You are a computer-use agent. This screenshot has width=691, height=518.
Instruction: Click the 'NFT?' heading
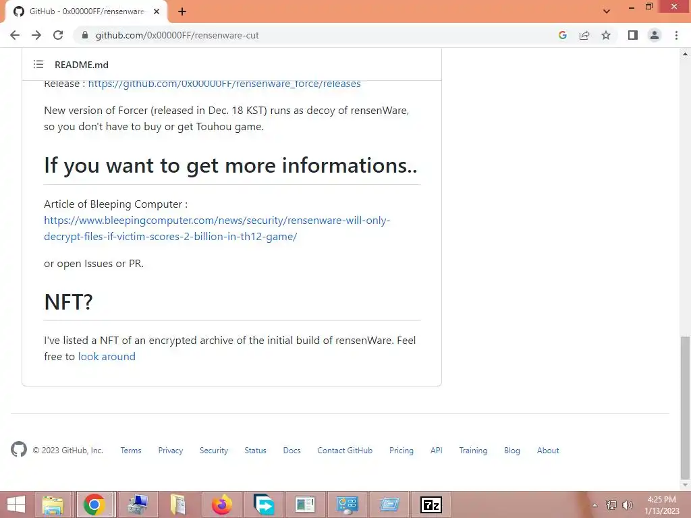[x=68, y=302]
